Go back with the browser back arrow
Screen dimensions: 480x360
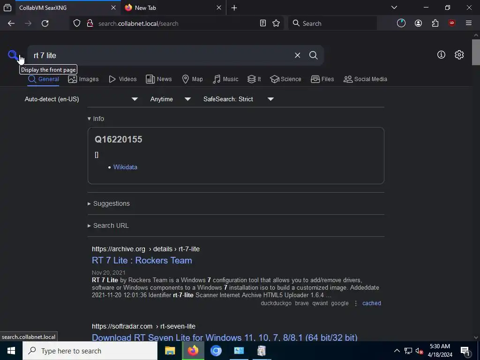pos(11,23)
